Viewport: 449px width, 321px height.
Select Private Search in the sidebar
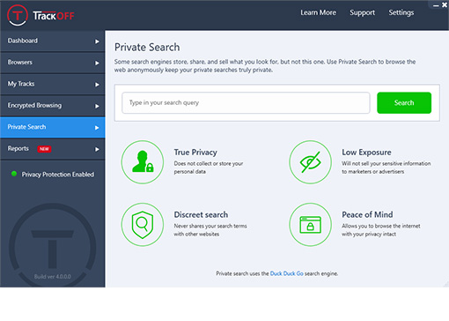pyautogui.click(x=53, y=127)
